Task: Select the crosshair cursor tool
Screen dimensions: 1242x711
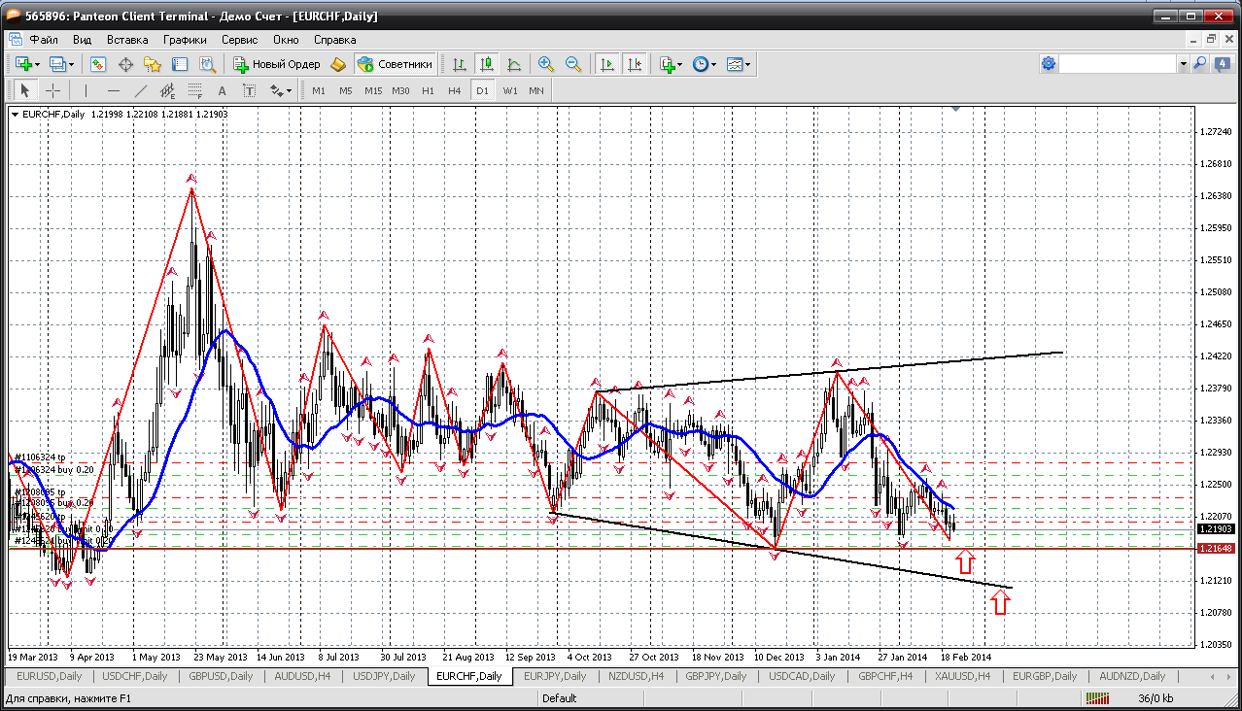Action: pyautogui.click(x=52, y=90)
